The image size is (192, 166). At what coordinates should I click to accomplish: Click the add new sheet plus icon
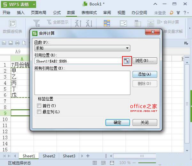point(88,156)
